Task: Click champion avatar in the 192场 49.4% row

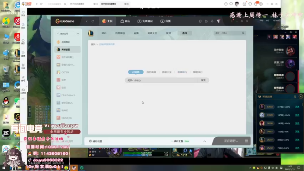Action: 262,123
